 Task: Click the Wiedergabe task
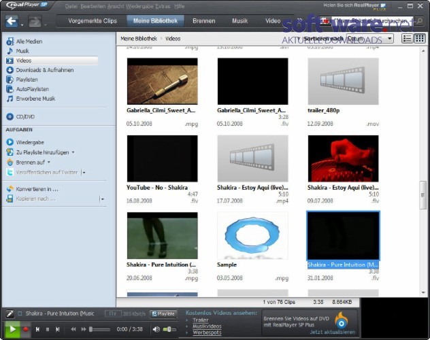click(x=30, y=142)
